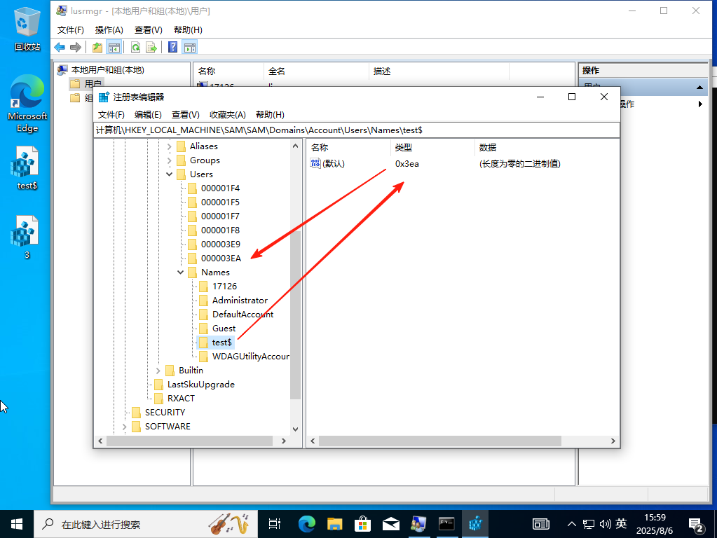The image size is (717, 538).
Task: Select the 17126 key under Names
Action: (x=224, y=286)
